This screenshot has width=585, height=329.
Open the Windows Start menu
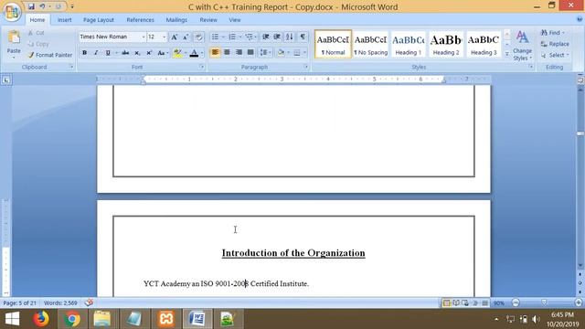coord(12,319)
